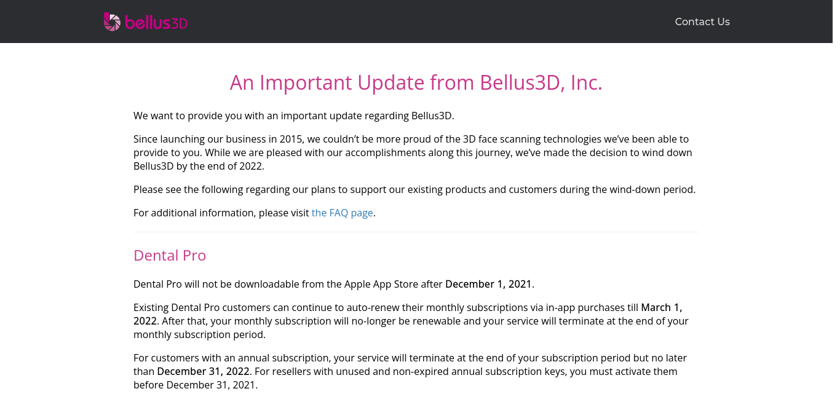
Task: Click the sentence 'We want to provide you with an important update'
Action: pyautogui.click(x=294, y=116)
